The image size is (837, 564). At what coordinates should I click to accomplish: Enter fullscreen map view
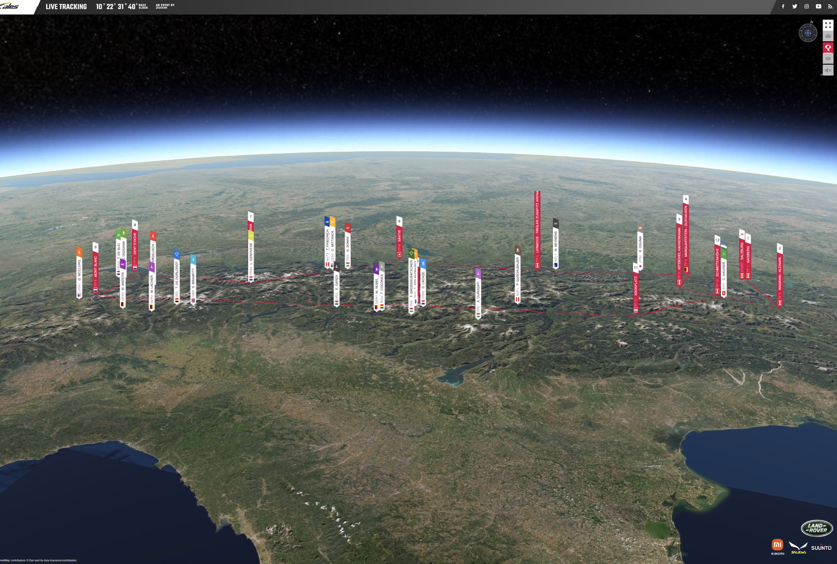[828, 25]
